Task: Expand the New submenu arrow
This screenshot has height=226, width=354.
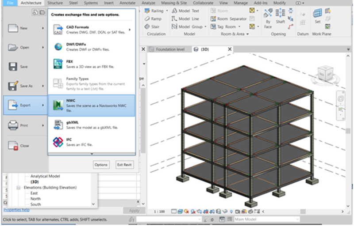Action: coord(43,28)
